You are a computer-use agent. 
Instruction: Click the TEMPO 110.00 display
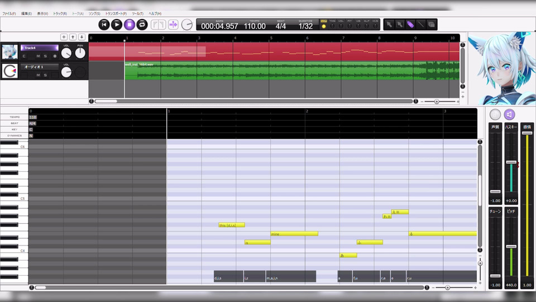pos(255,25)
